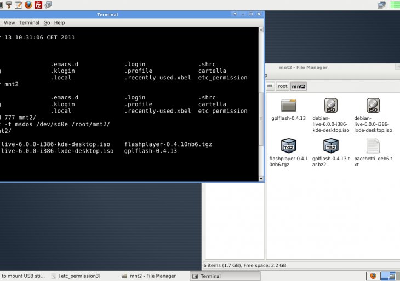Click 'flashplayer-0.4.10nb6.tgz' text in the terminal
Image resolution: width=400 pixels, height=281 pixels.
pyautogui.click(x=168, y=144)
